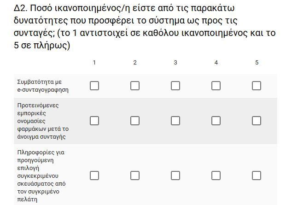The image size is (292, 205).
Task: Click the Συμβατότητα με e-συνταγογραφηση row label
Action: tap(43, 86)
